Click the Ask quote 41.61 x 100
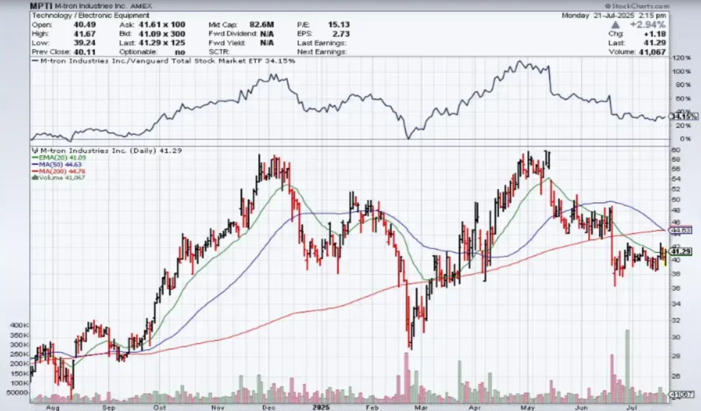The image size is (701, 411). [x=162, y=25]
